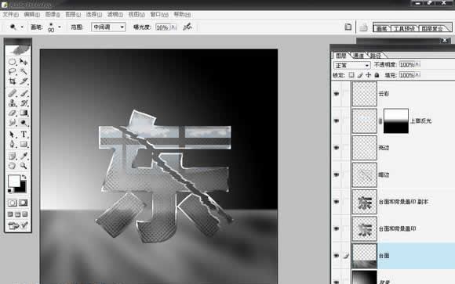Select the Eraser tool
Image resolution: width=455 pixels, height=284 pixels.
[12, 113]
